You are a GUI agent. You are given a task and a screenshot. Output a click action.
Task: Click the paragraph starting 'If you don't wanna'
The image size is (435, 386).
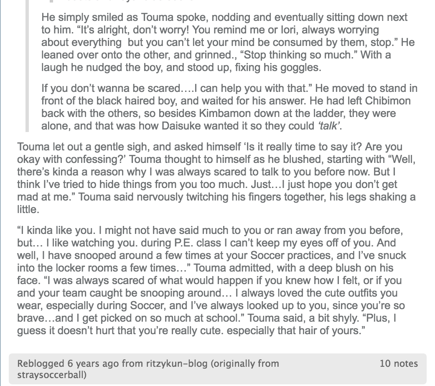coord(229,107)
